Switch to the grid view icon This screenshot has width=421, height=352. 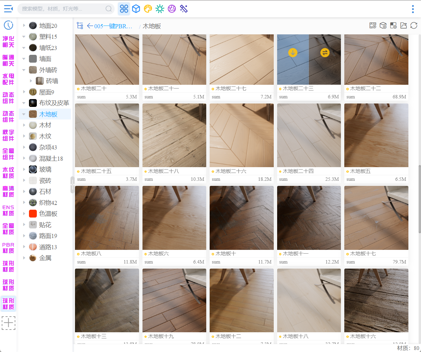click(124, 9)
